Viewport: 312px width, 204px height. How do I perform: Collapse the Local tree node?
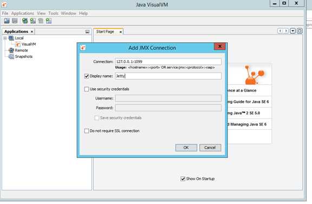[5, 38]
